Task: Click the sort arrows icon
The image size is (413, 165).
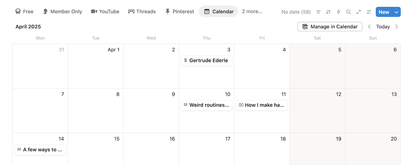Action: (328, 12)
